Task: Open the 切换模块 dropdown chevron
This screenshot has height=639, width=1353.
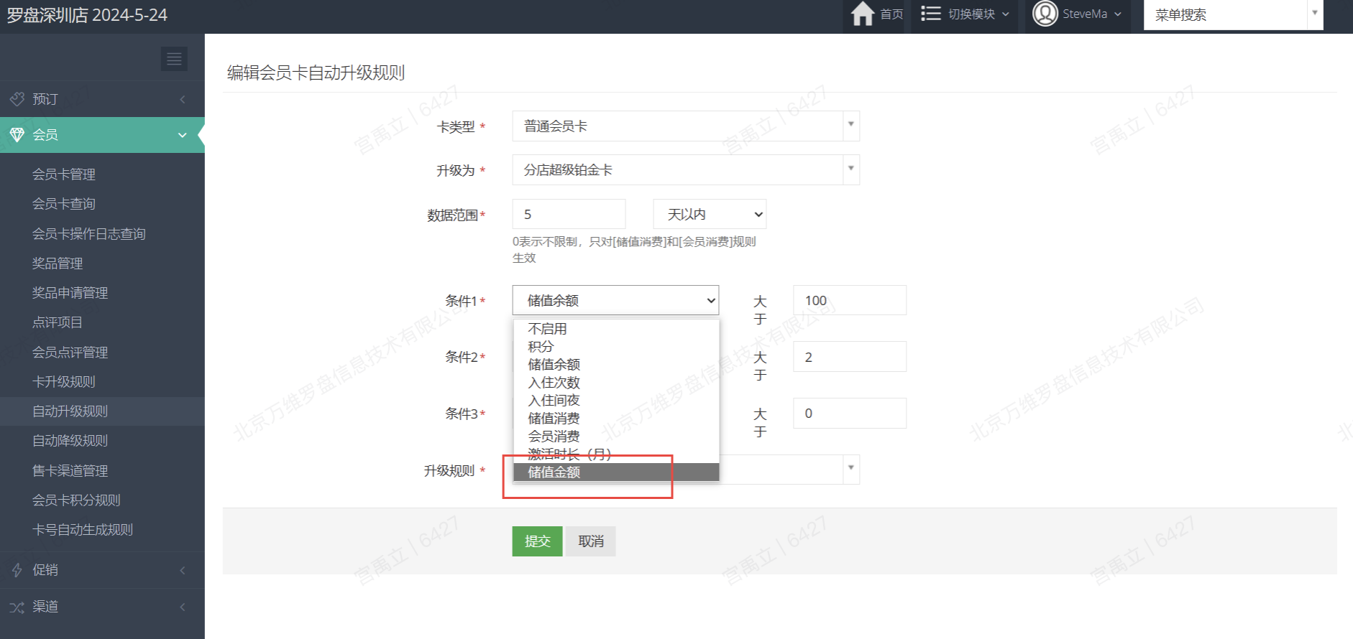Action: (1006, 14)
